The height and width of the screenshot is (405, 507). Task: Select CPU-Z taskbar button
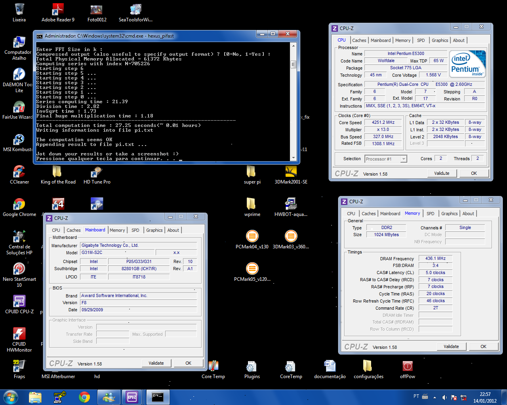(x=132, y=397)
